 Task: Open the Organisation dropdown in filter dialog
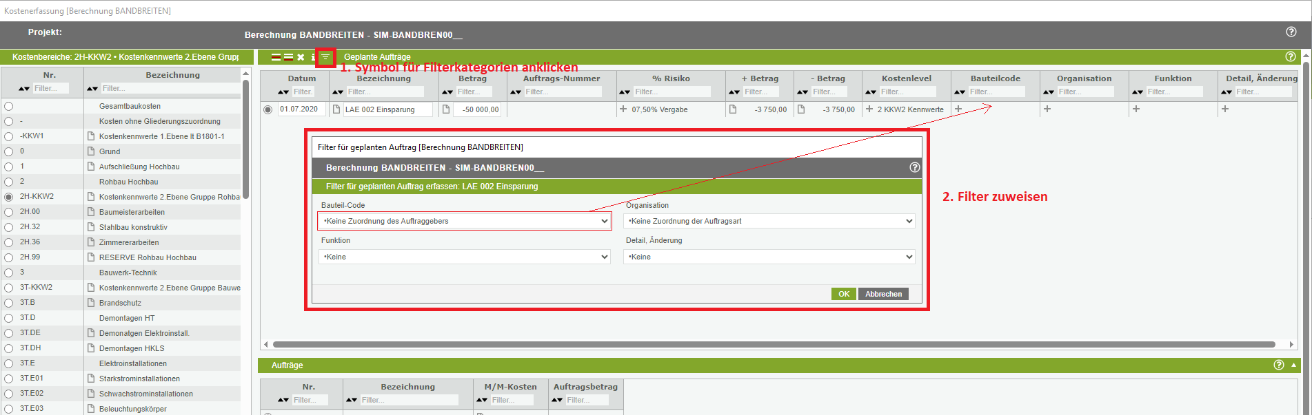pos(769,221)
